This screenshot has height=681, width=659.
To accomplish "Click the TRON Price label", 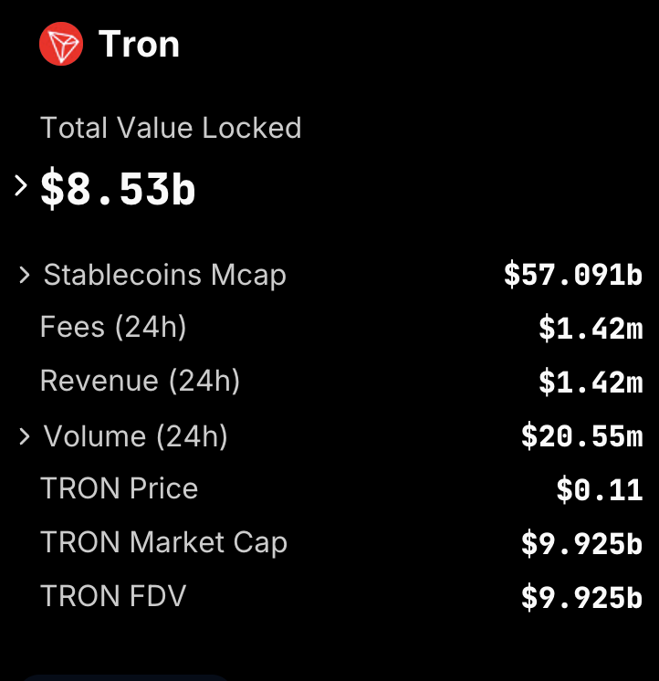I will pyautogui.click(x=119, y=488).
